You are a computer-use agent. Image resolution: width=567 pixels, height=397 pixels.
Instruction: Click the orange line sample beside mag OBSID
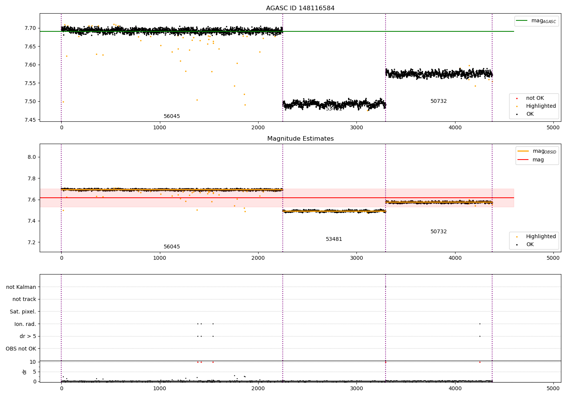click(x=523, y=151)
